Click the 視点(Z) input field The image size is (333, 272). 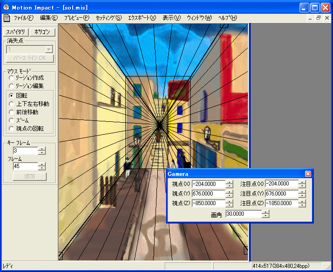pos(209,203)
